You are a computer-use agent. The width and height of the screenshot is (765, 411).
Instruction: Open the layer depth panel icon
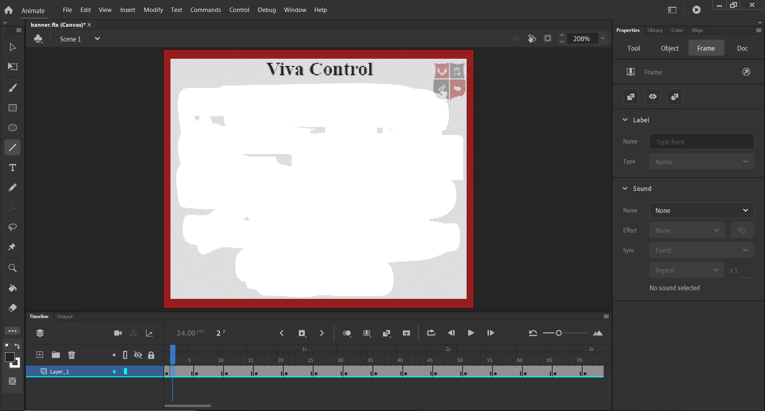click(x=40, y=333)
